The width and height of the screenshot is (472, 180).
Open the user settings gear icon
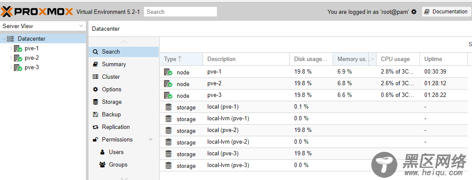pos(414,12)
